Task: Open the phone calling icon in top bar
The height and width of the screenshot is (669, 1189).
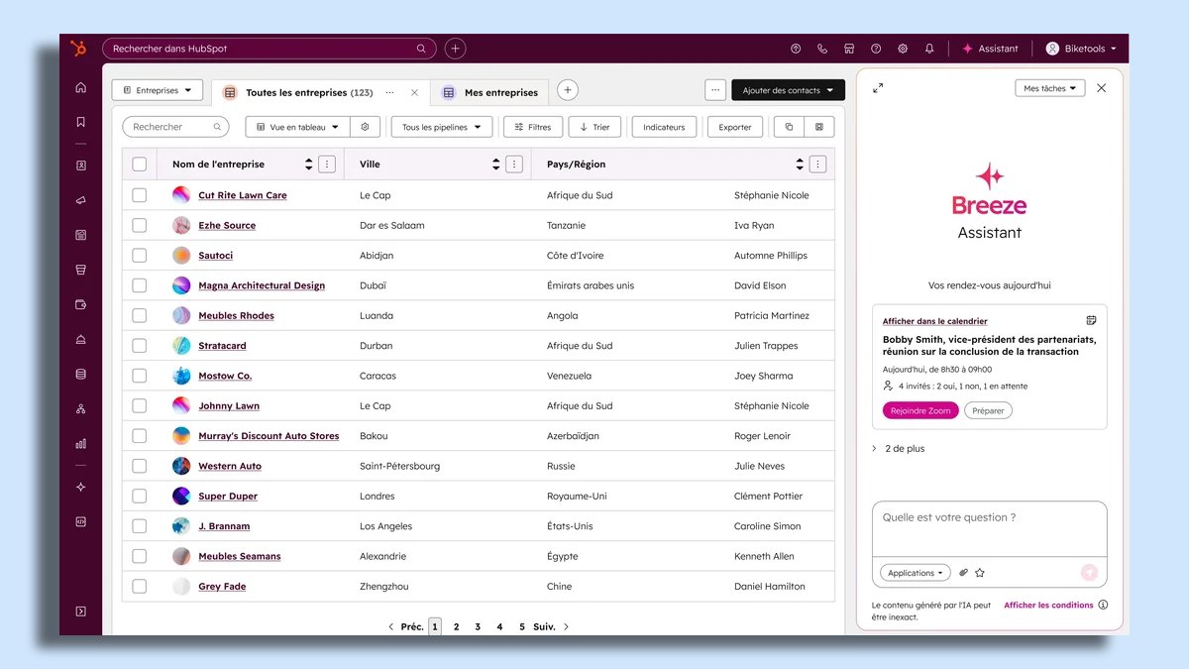Action: 822,49
